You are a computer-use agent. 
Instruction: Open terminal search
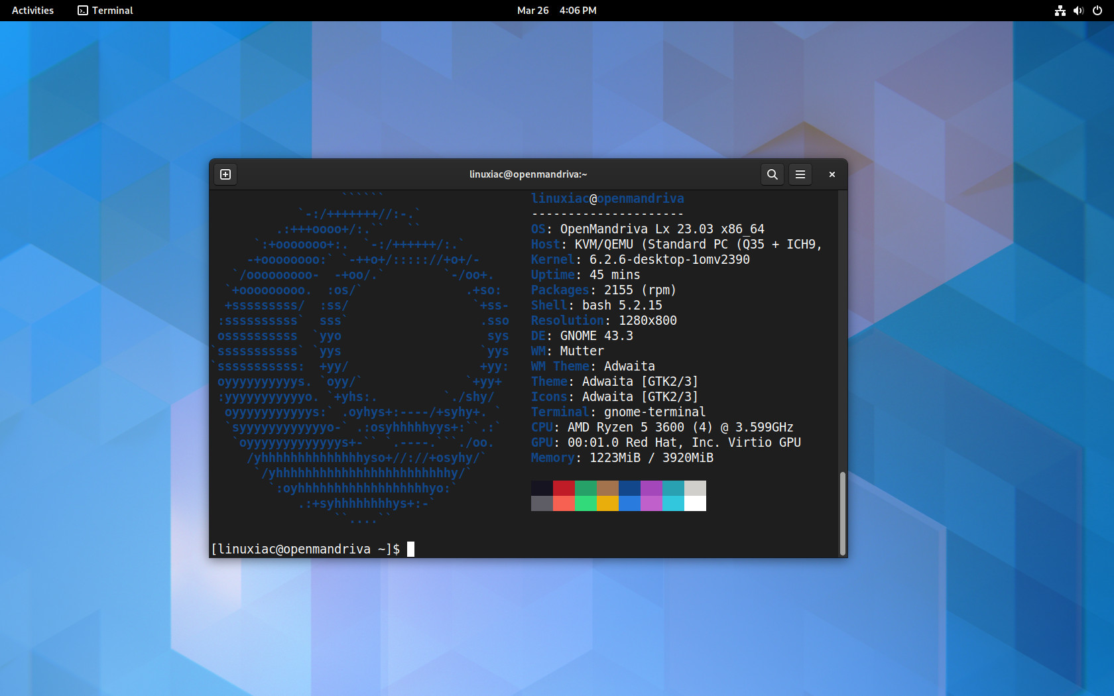point(772,174)
